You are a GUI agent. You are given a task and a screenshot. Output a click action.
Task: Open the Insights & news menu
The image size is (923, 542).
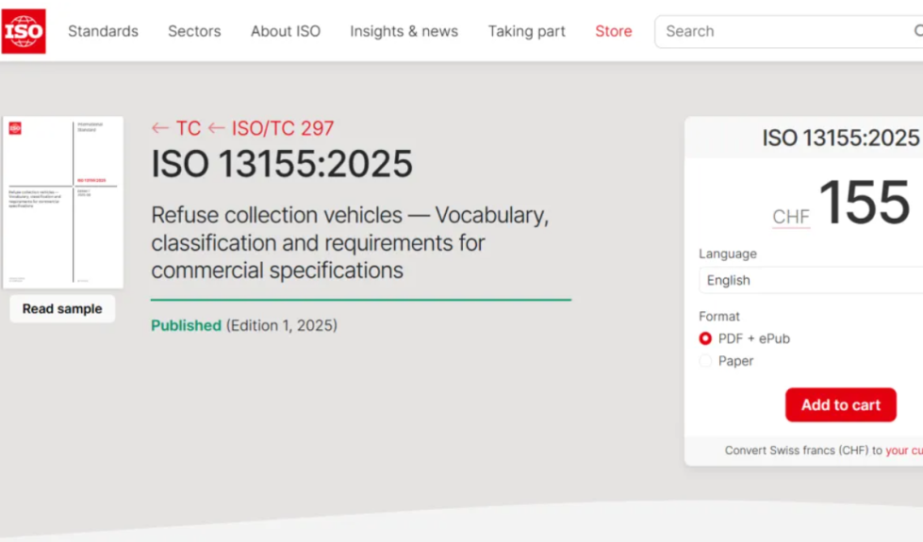tap(404, 31)
